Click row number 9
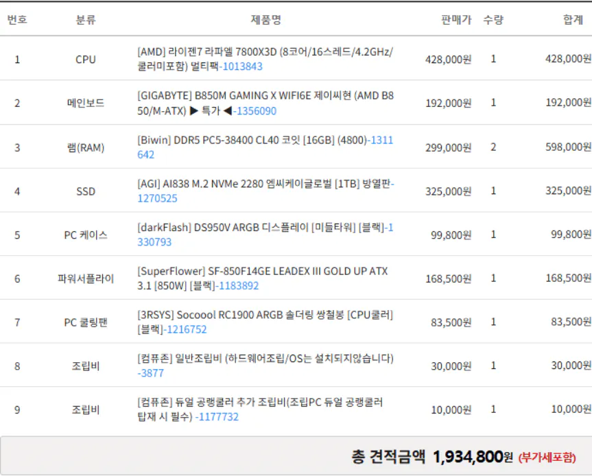The image size is (592, 476). [x=17, y=409]
